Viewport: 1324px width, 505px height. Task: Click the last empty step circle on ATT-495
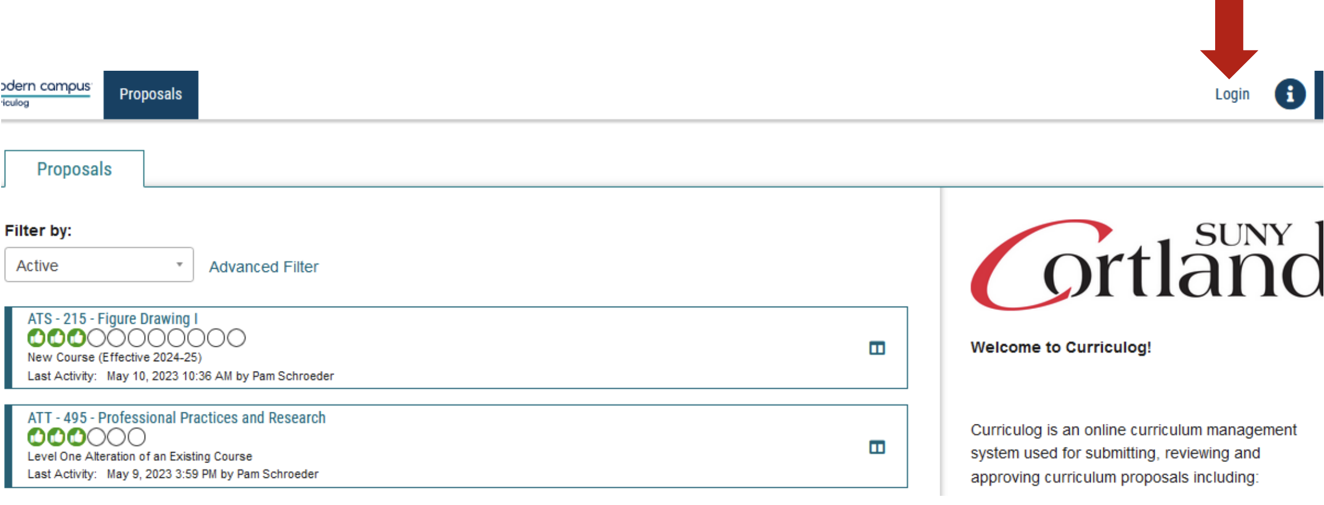point(137,437)
